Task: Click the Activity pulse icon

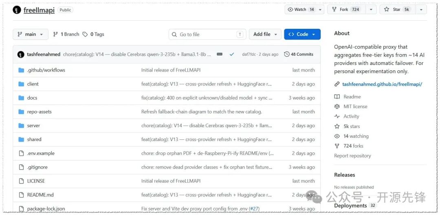Action: 337,116
